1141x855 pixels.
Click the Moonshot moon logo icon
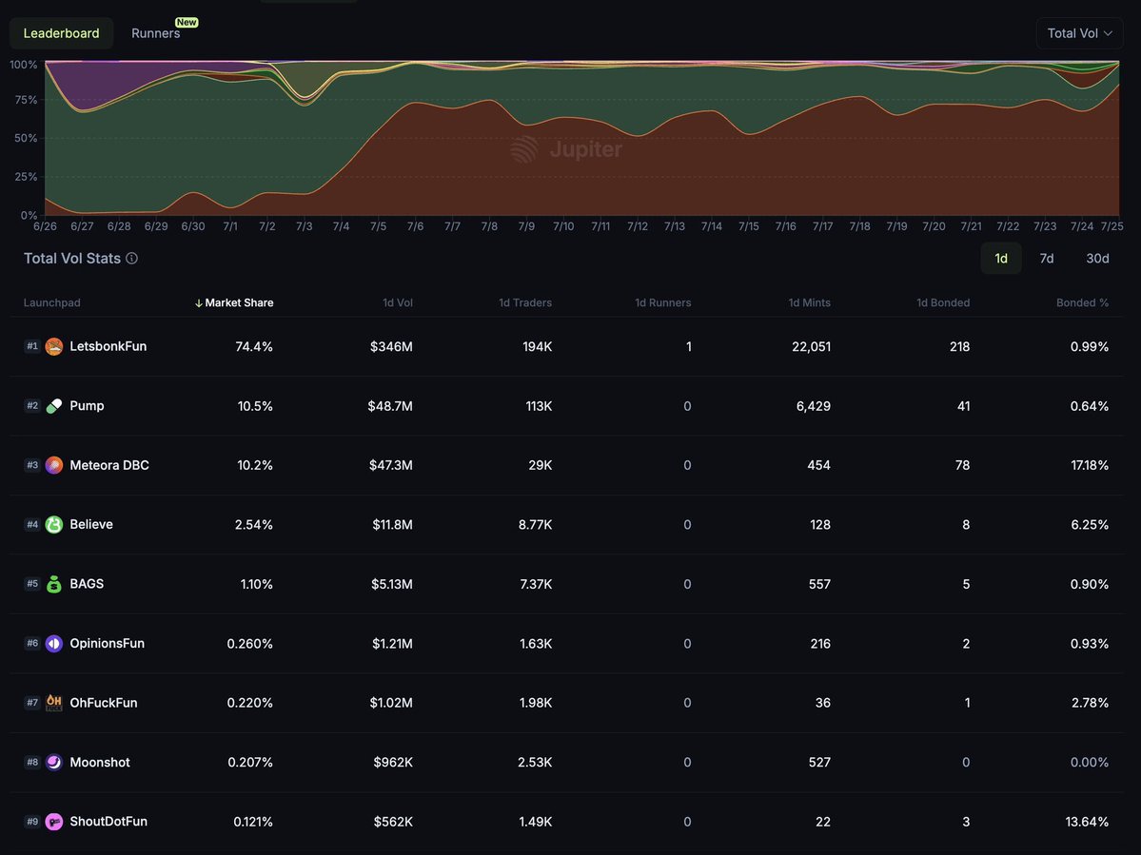click(x=54, y=763)
